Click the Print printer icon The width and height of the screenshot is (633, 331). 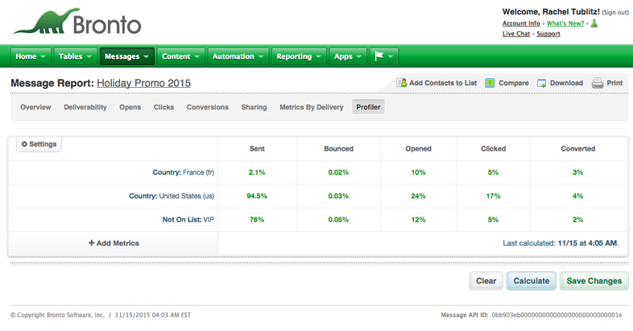click(x=598, y=83)
